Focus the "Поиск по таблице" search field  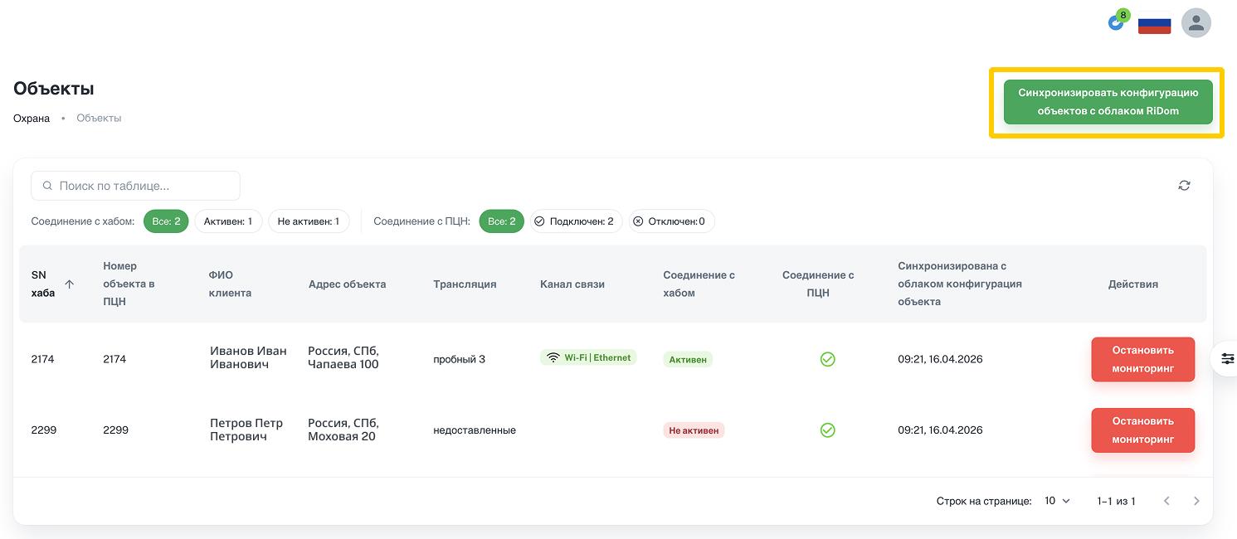[x=136, y=186]
